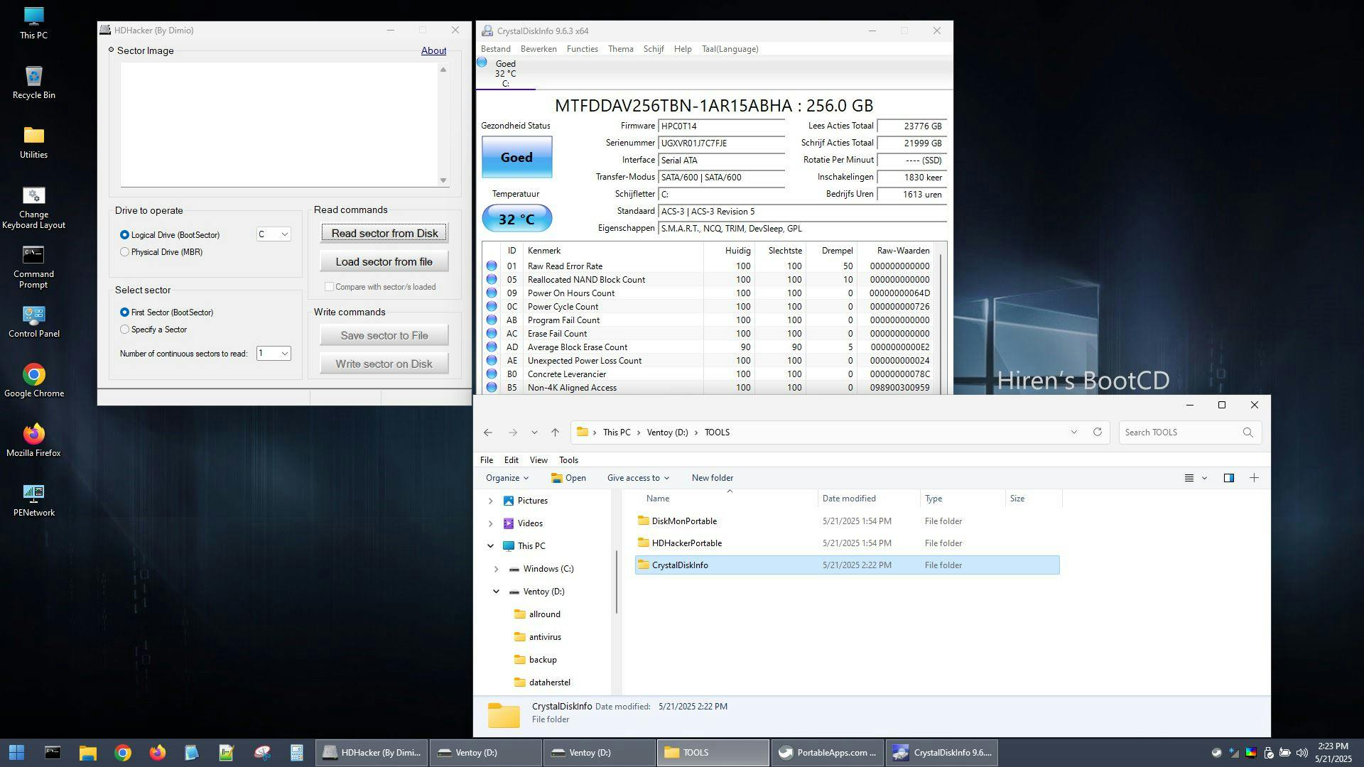The width and height of the screenshot is (1364, 767).
Task: Open continuous sectors count dropdown
Action: (274, 354)
